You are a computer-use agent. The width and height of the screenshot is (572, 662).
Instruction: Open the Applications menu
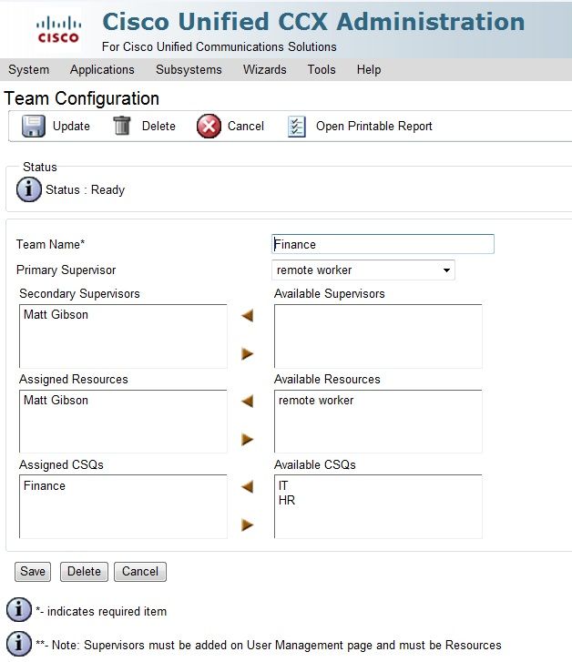(102, 70)
